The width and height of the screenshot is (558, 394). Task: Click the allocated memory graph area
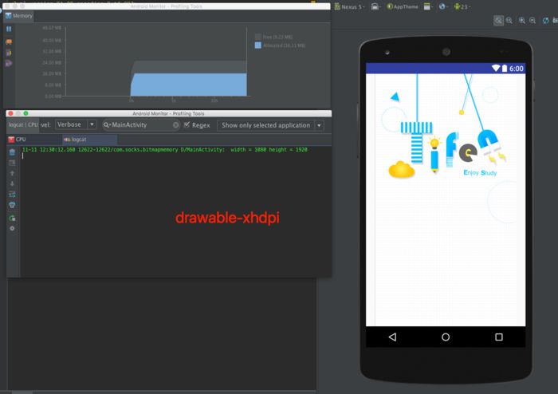pyautogui.click(x=189, y=85)
